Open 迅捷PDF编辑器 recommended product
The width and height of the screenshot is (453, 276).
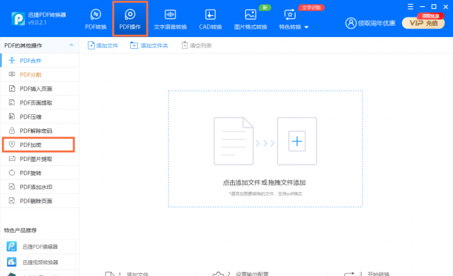pos(40,247)
